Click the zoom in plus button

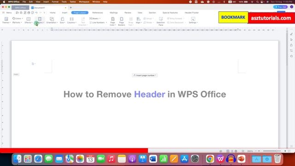(x=285, y=151)
